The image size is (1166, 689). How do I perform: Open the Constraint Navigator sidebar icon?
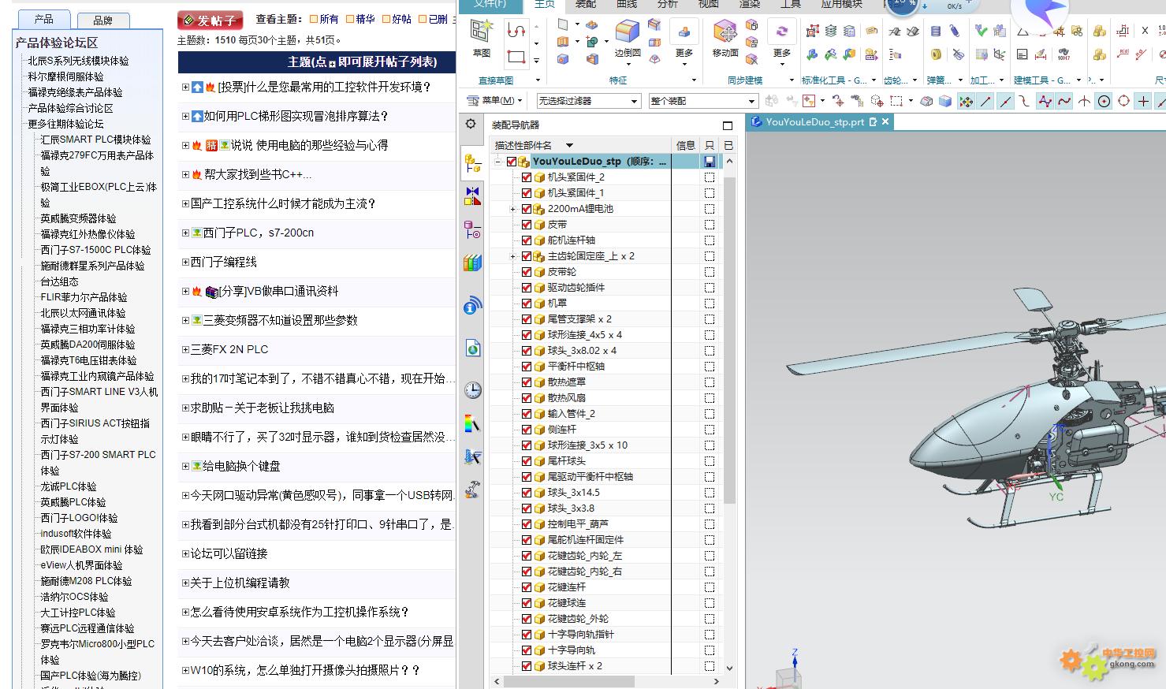472,196
